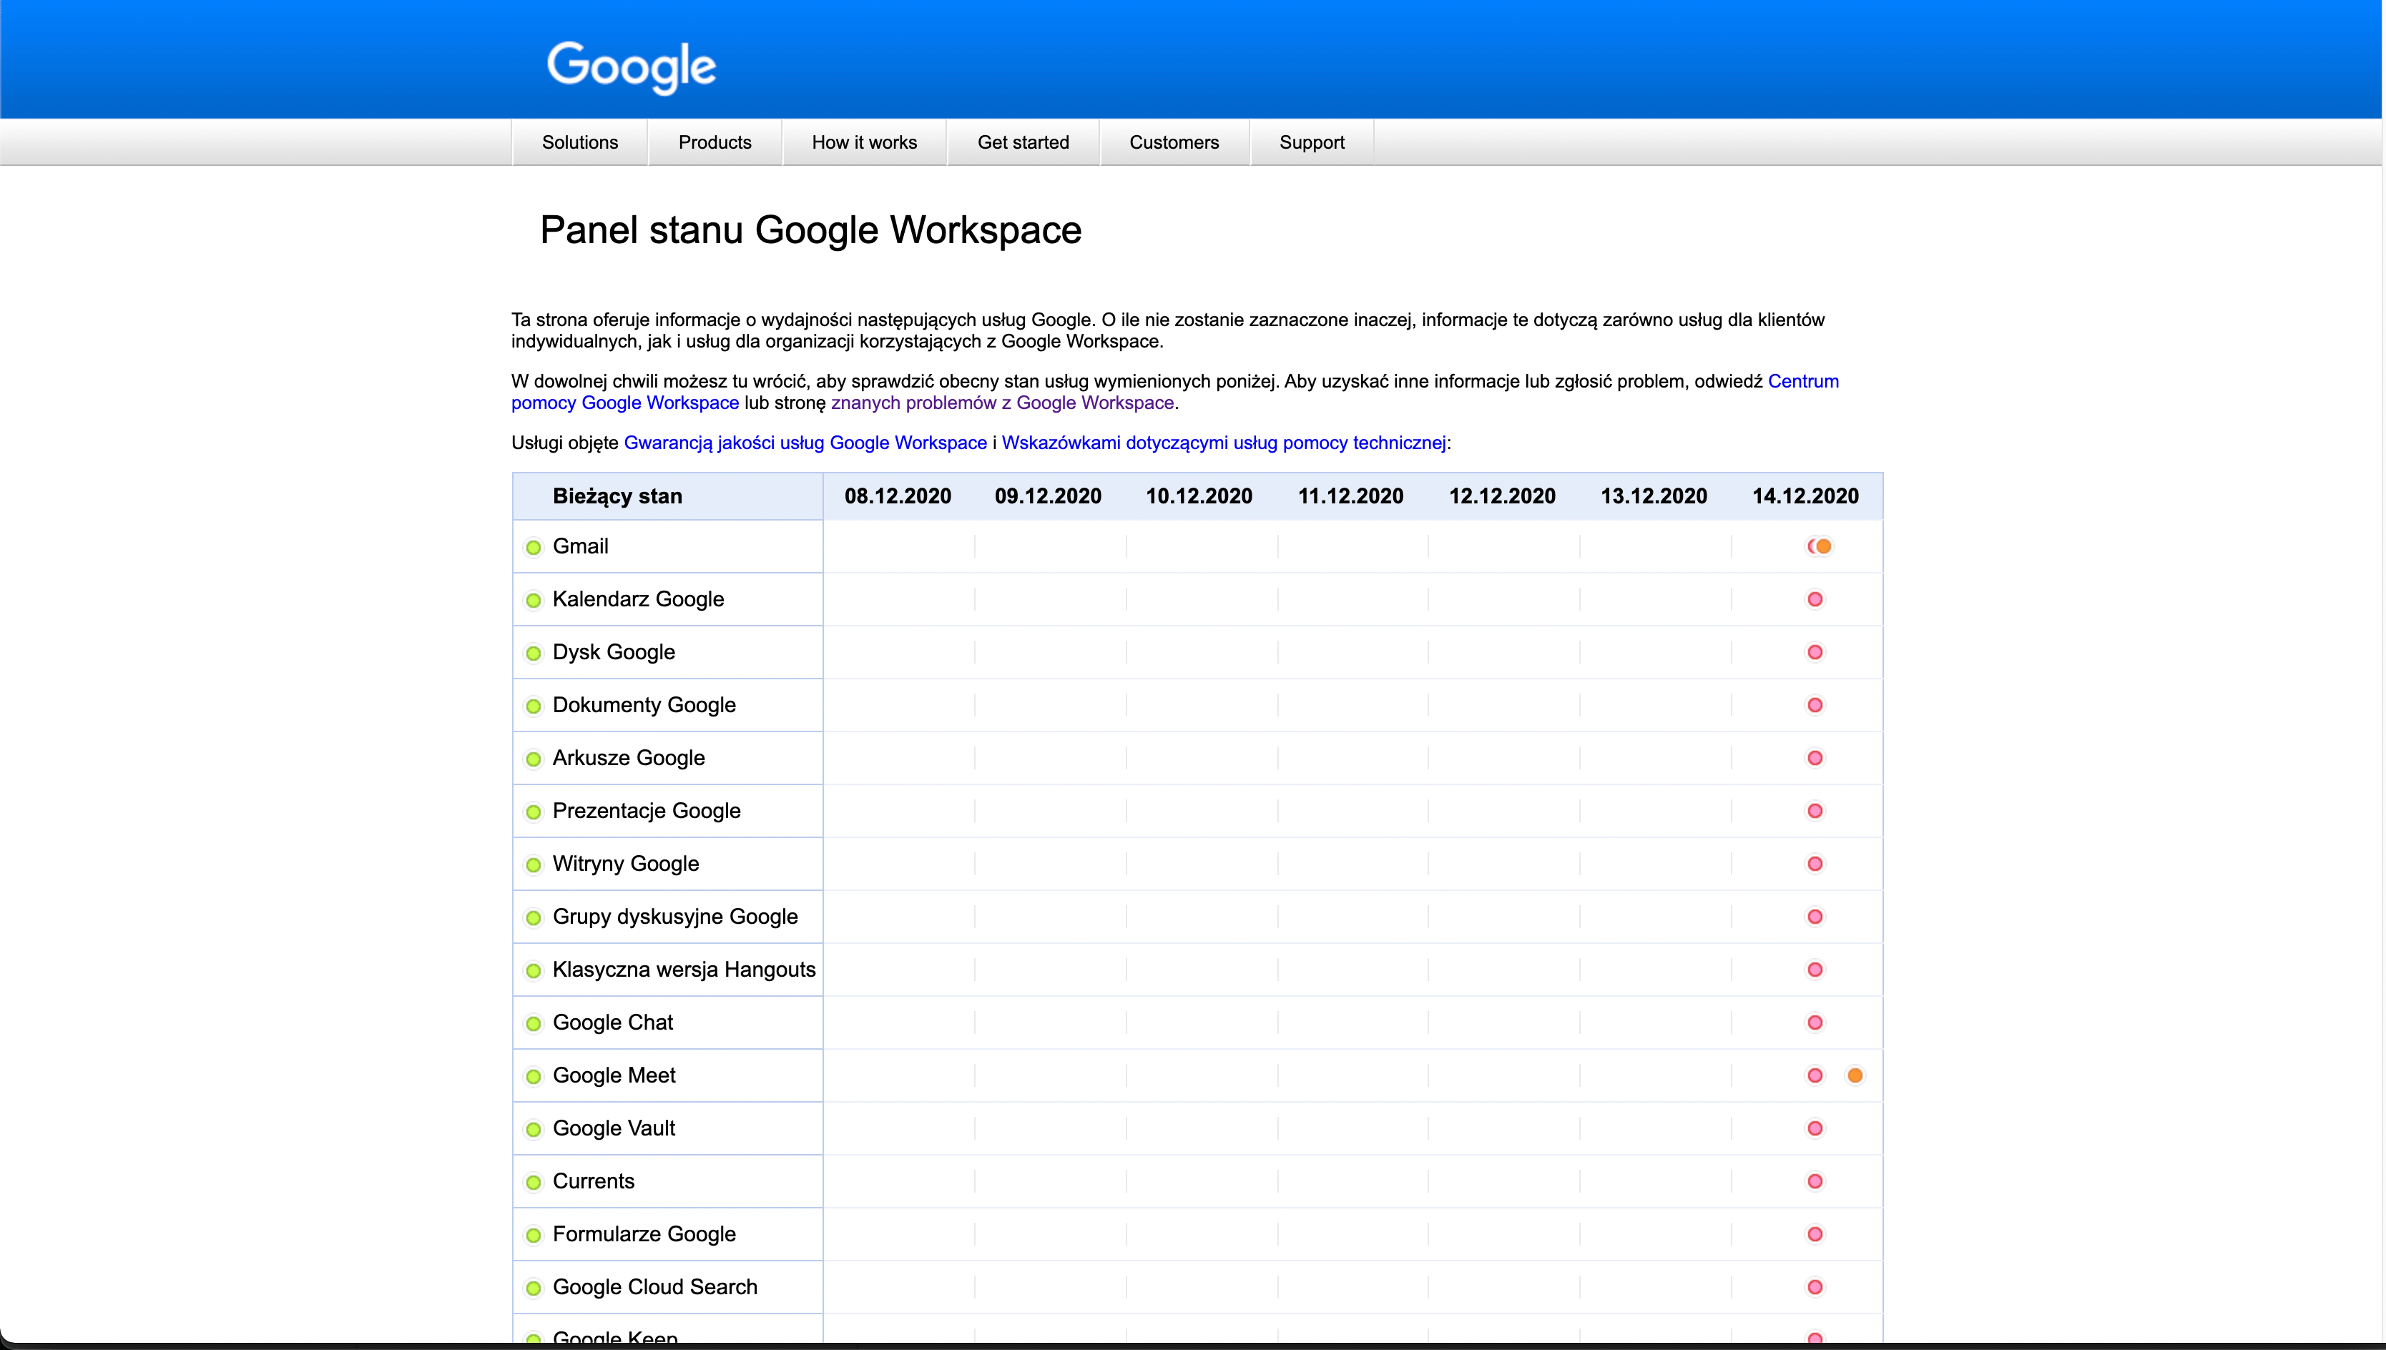Image resolution: width=2386 pixels, height=1350 pixels.
Task: Select the Klasyczna wersja Hangouts row label
Action: (684, 969)
